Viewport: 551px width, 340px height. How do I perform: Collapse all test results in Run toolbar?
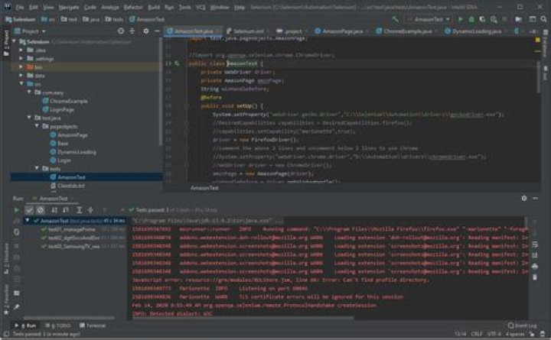tap(90, 210)
